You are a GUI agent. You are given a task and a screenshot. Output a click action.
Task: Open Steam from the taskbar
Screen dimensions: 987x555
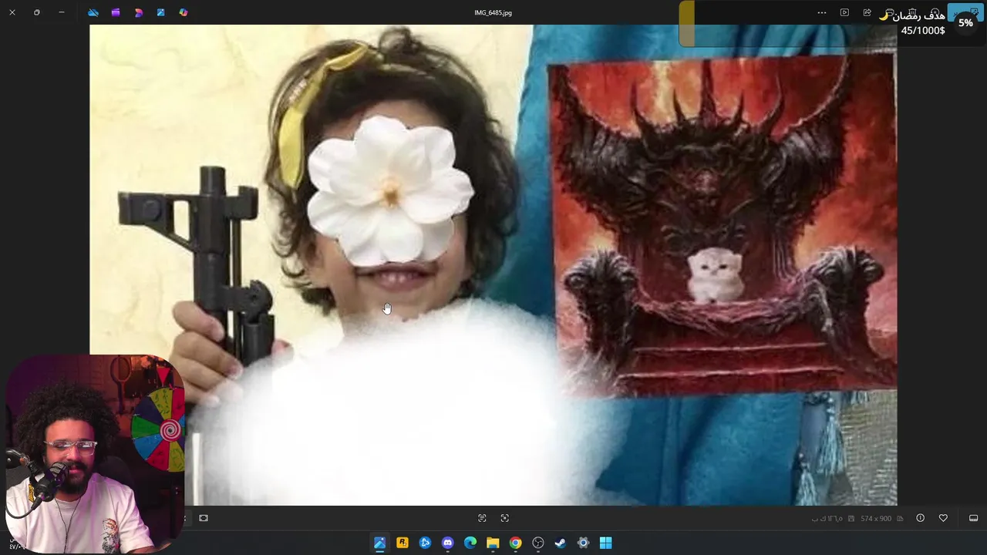coord(561,543)
